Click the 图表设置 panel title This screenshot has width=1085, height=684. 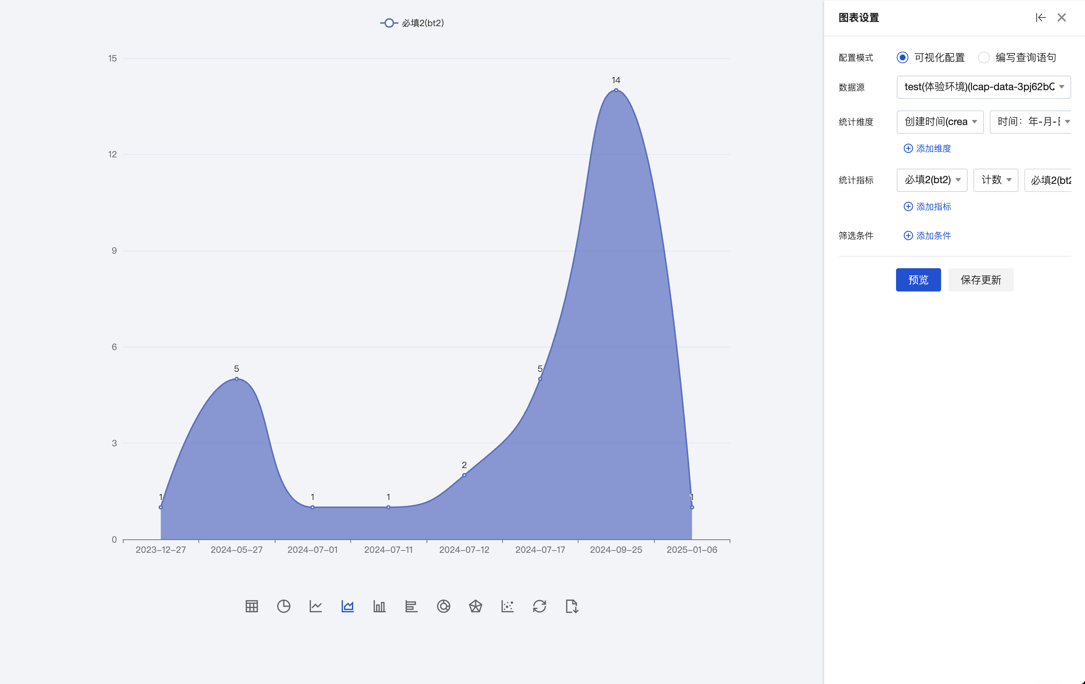(x=859, y=17)
